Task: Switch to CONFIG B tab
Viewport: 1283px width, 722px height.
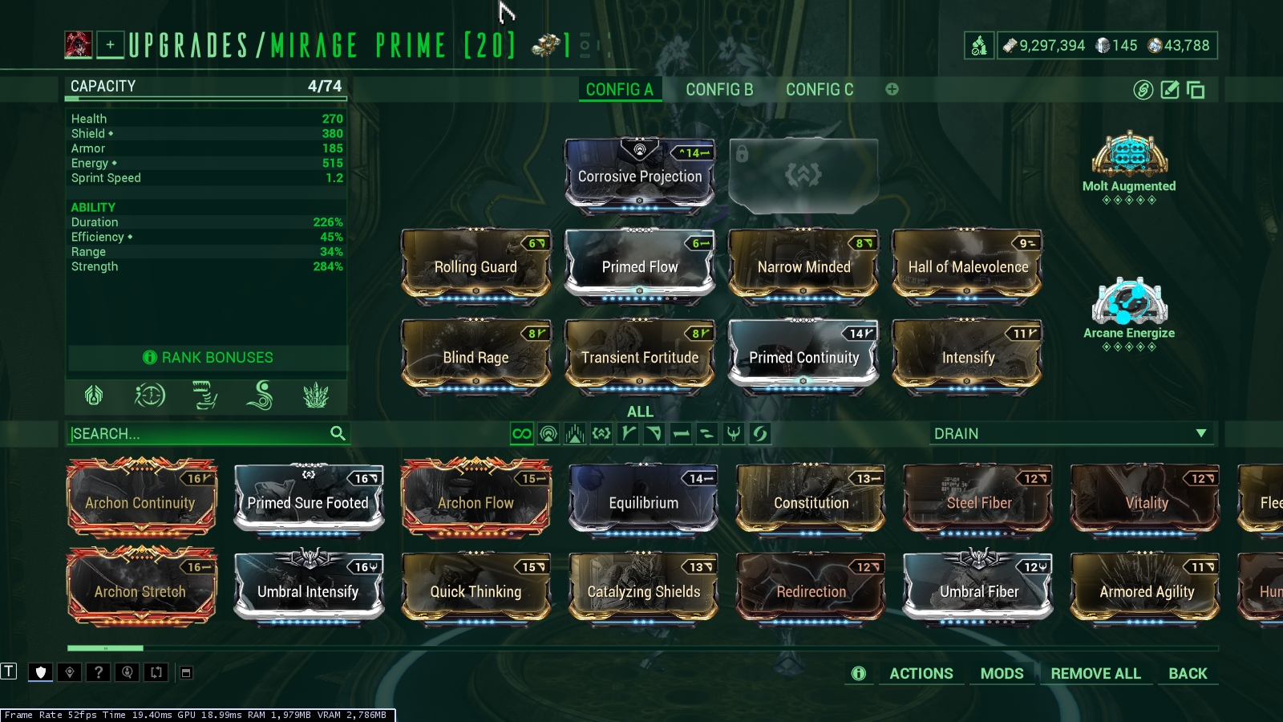Action: (x=719, y=90)
